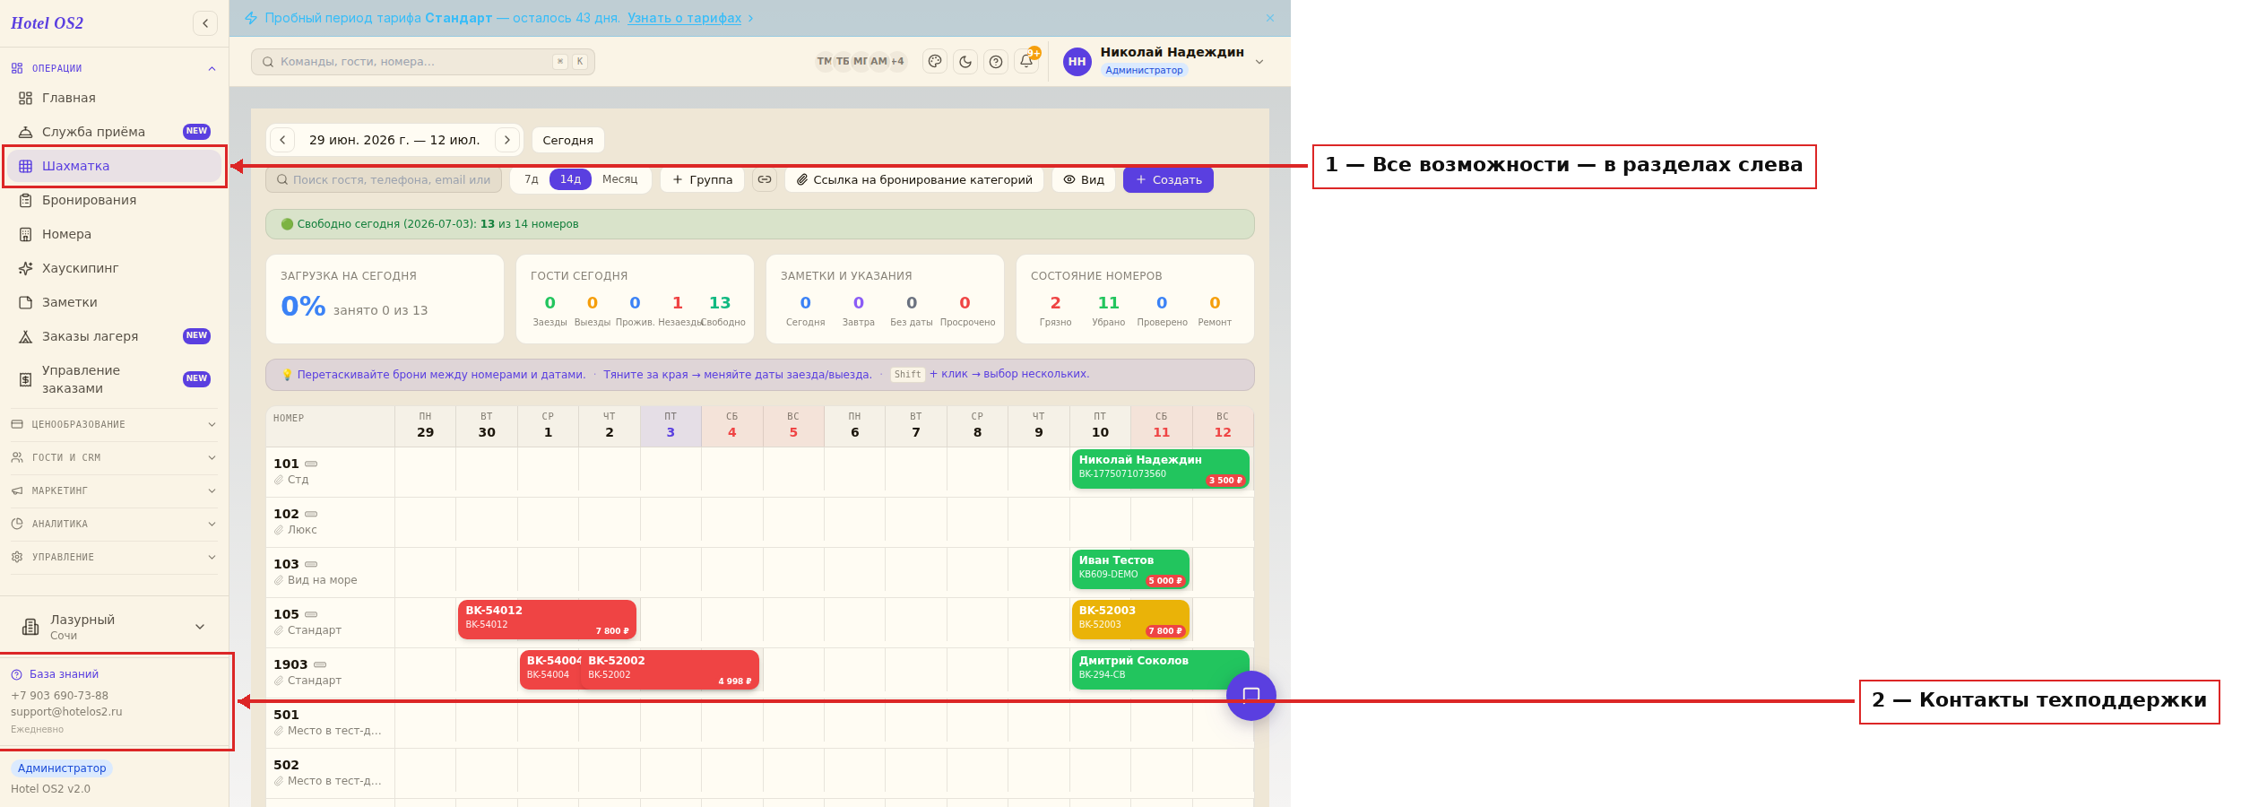Expand the Управление section
The image size is (2241, 807).
coord(114,557)
